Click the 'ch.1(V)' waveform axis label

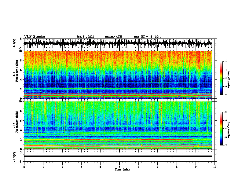tap(15, 43)
